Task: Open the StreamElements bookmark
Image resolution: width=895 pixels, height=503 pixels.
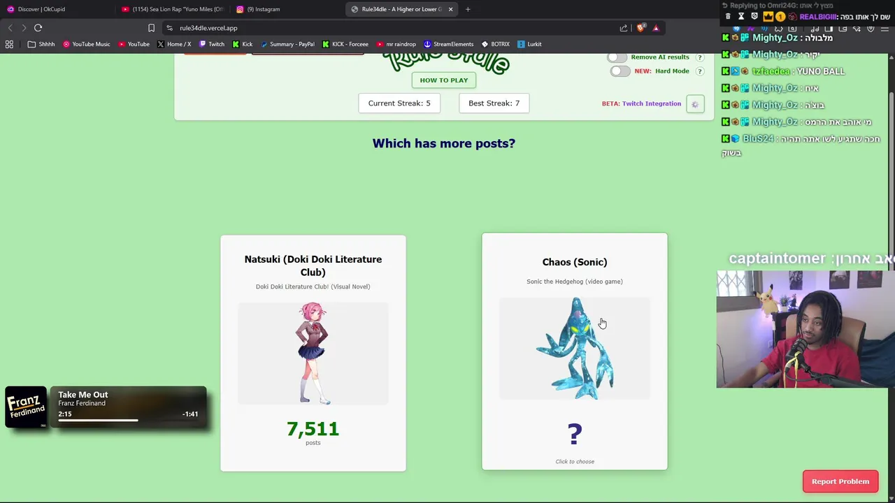Action: [449, 44]
